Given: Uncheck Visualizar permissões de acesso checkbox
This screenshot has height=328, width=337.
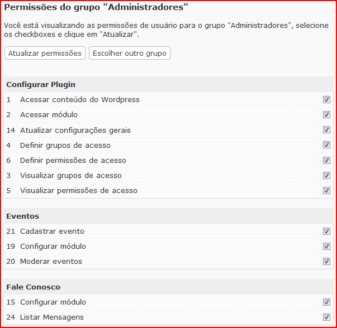Looking at the screenshot, I should (x=326, y=190).
